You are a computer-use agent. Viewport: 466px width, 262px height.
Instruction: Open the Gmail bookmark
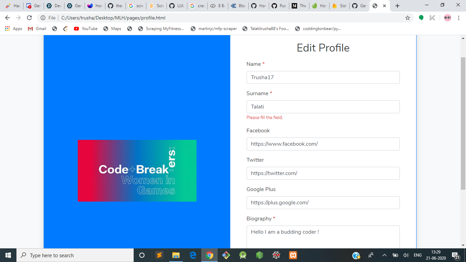[x=37, y=29]
